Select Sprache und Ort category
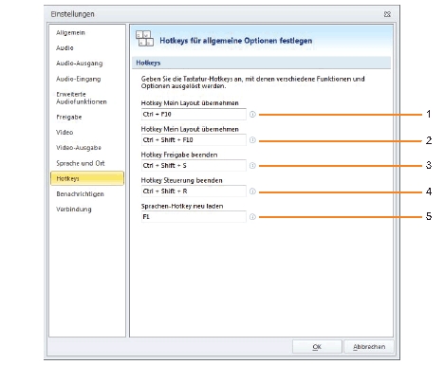Viewport: 444px width, 365px height. point(81,163)
